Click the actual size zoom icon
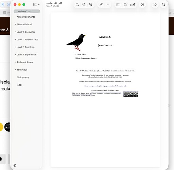Image resolution: width=174 pixels, height=170 pixels. (84, 4)
